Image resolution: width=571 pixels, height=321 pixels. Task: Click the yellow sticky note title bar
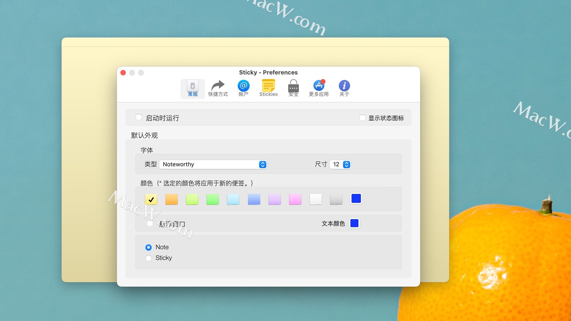[x=255, y=42]
